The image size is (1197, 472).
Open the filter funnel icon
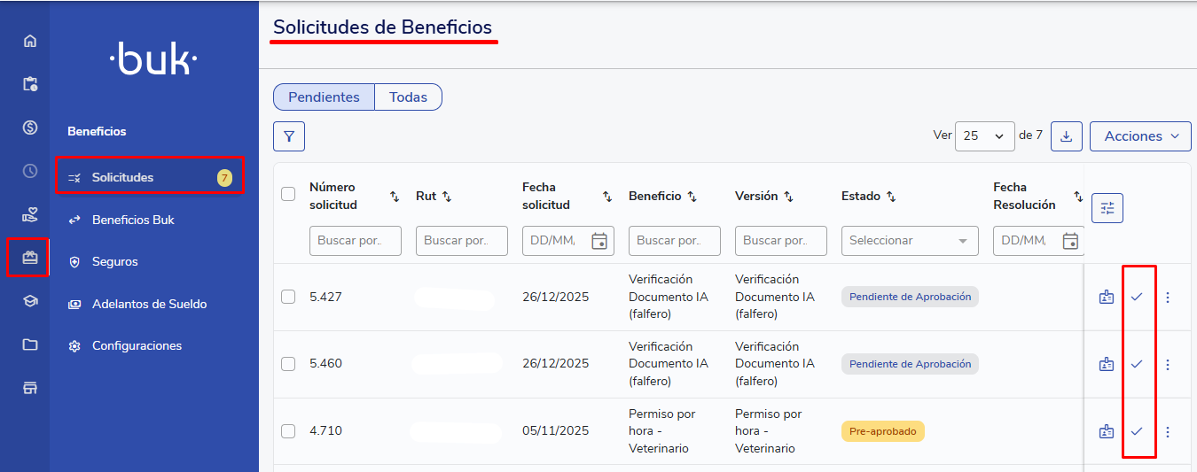(289, 136)
